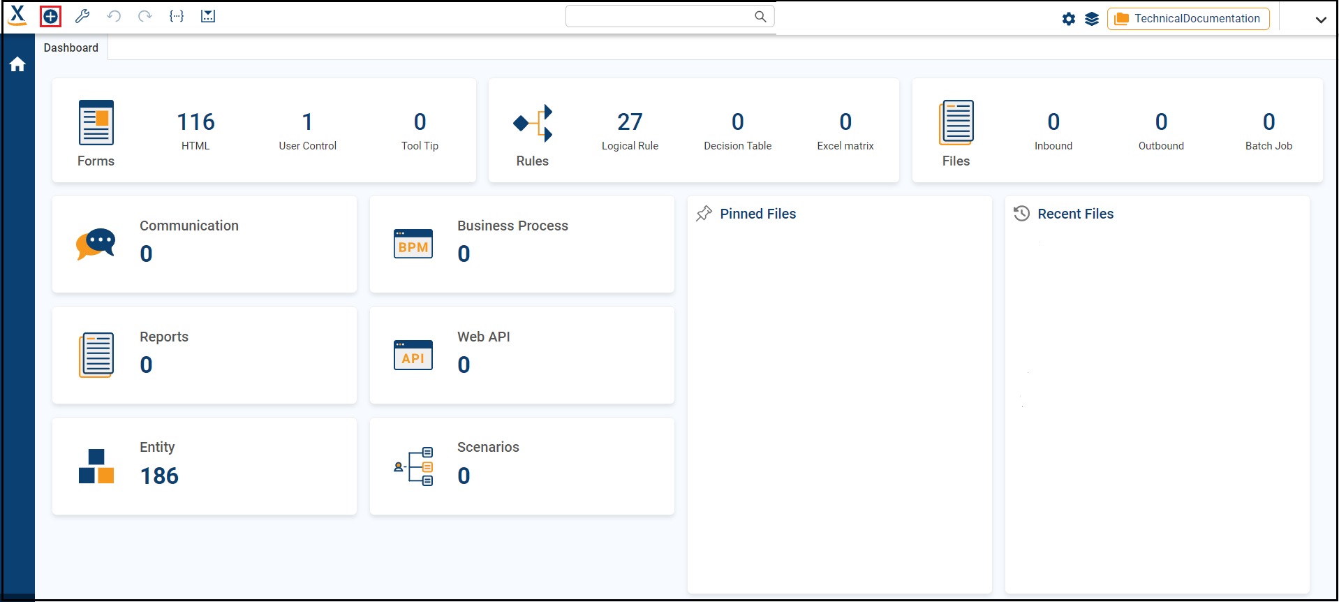The width and height of the screenshot is (1339, 602).
Task: Click the checklist box toolbar icon
Action: pyautogui.click(x=208, y=16)
